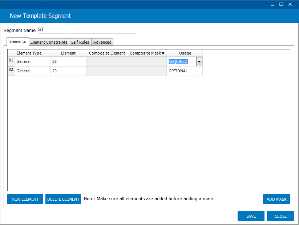Image resolution: width=299 pixels, height=225 pixels.
Task: Click the DELETE ELEMENT button
Action: pos(63,199)
